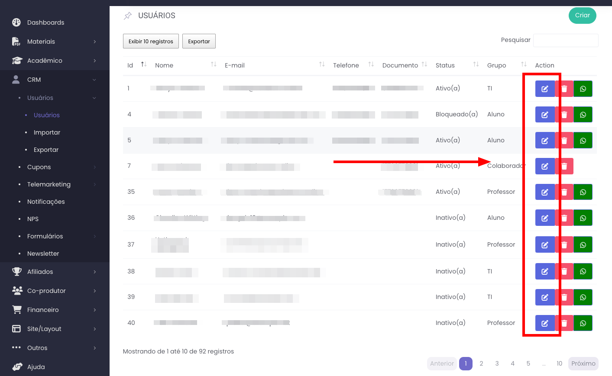Click the edit pencil for user 40
612x376 pixels.
[x=544, y=323]
